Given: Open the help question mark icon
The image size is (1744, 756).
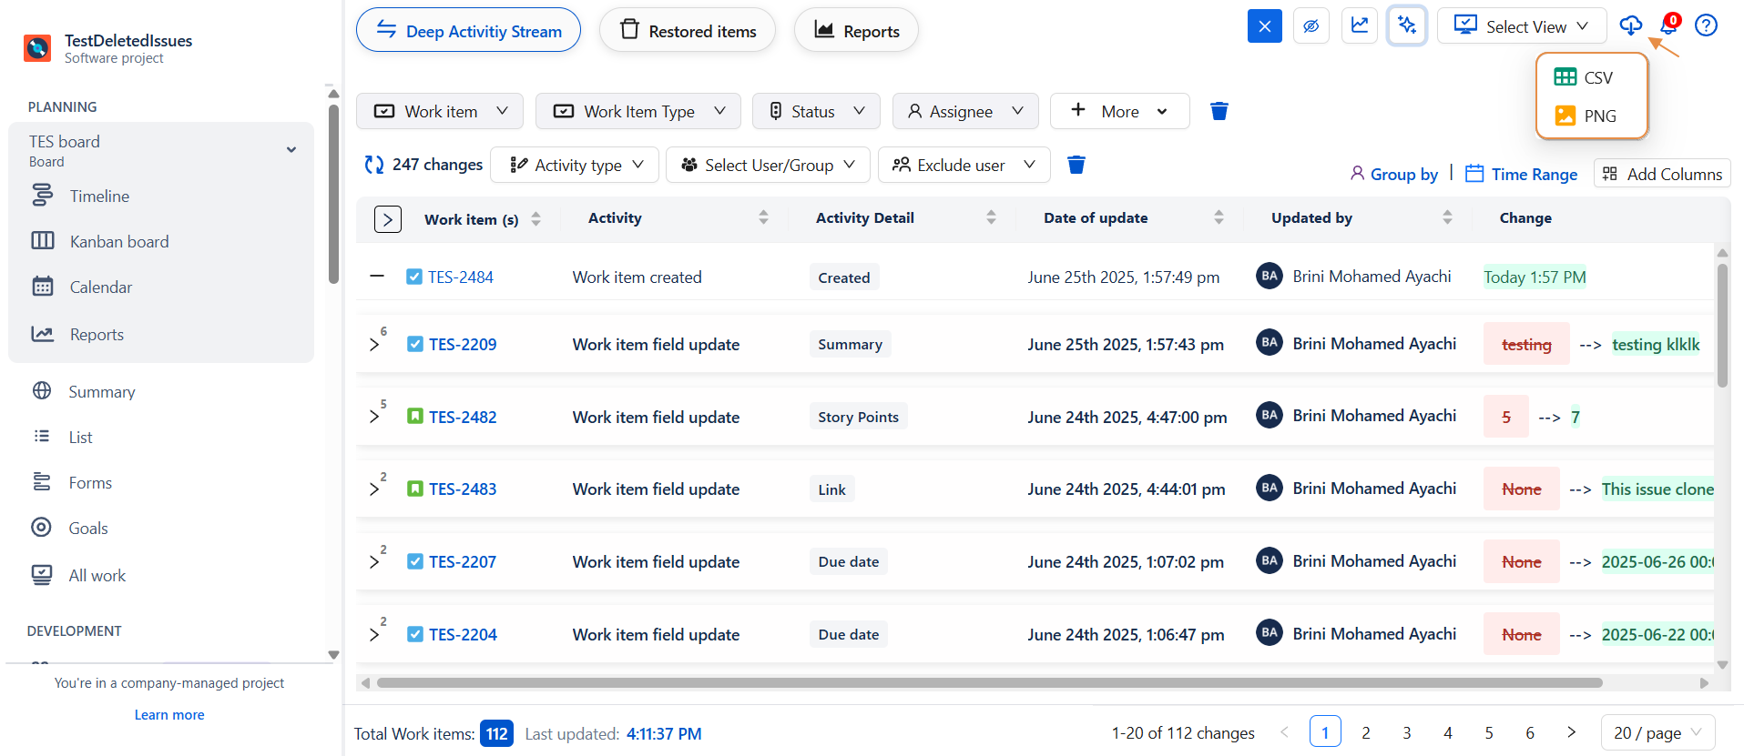Looking at the screenshot, I should pyautogui.click(x=1706, y=25).
